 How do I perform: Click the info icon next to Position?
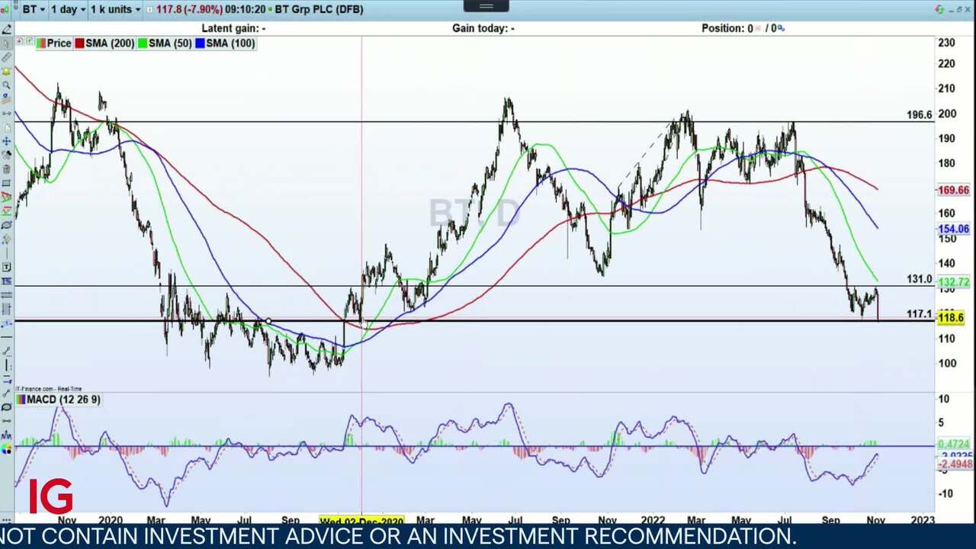click(x=780, y=28)
